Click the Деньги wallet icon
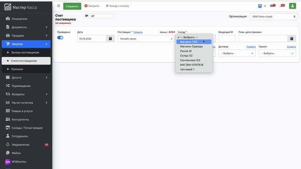This screenshot has width=301, height=169. point(8,77)
